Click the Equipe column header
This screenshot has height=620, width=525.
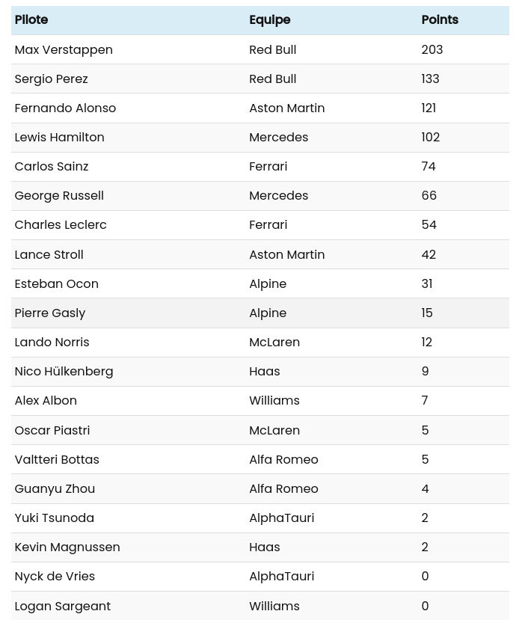(x=269, y=20)
